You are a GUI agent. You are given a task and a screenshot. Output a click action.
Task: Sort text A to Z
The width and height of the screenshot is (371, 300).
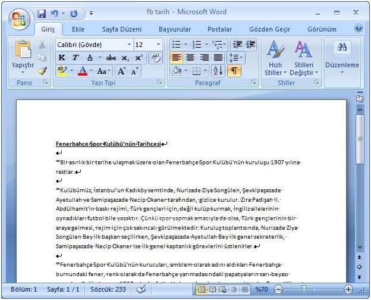pos(218,71)
